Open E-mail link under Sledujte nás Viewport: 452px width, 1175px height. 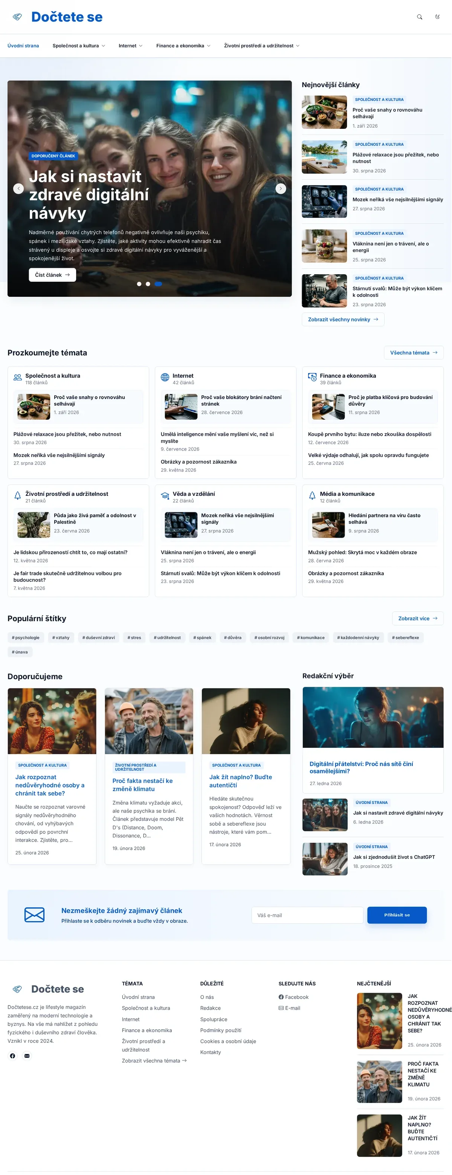(x=290, y=1008)
